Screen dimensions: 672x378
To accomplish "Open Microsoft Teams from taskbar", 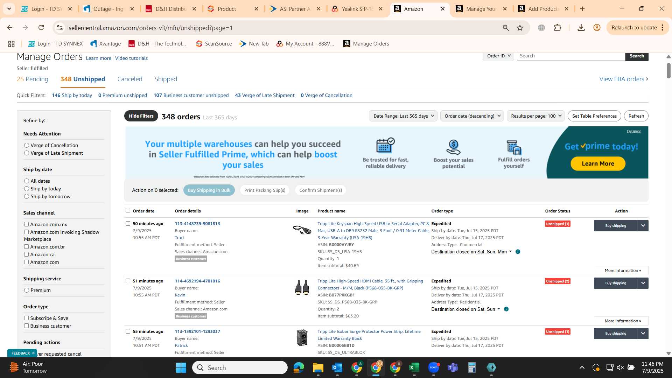I will [x=453, y=367].
